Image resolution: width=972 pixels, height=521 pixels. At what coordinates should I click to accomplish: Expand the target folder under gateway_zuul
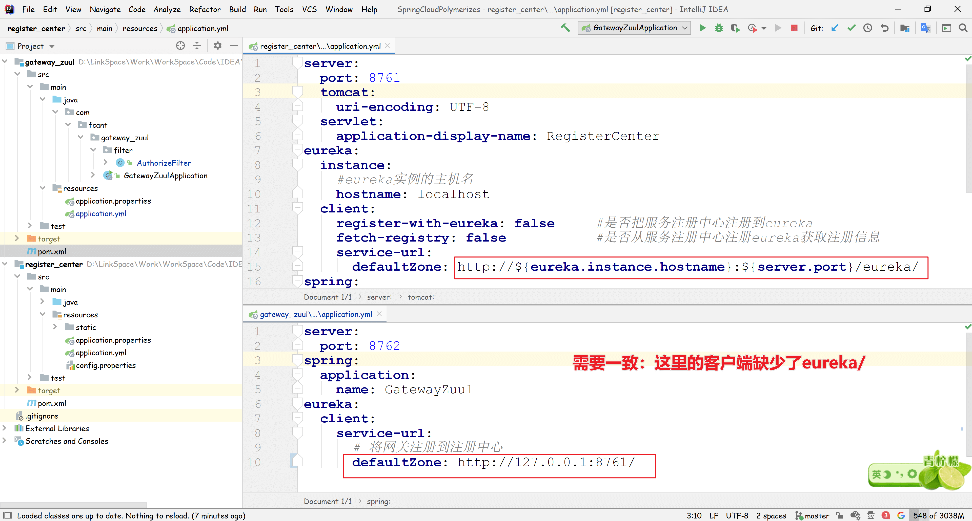coord(17,239)
